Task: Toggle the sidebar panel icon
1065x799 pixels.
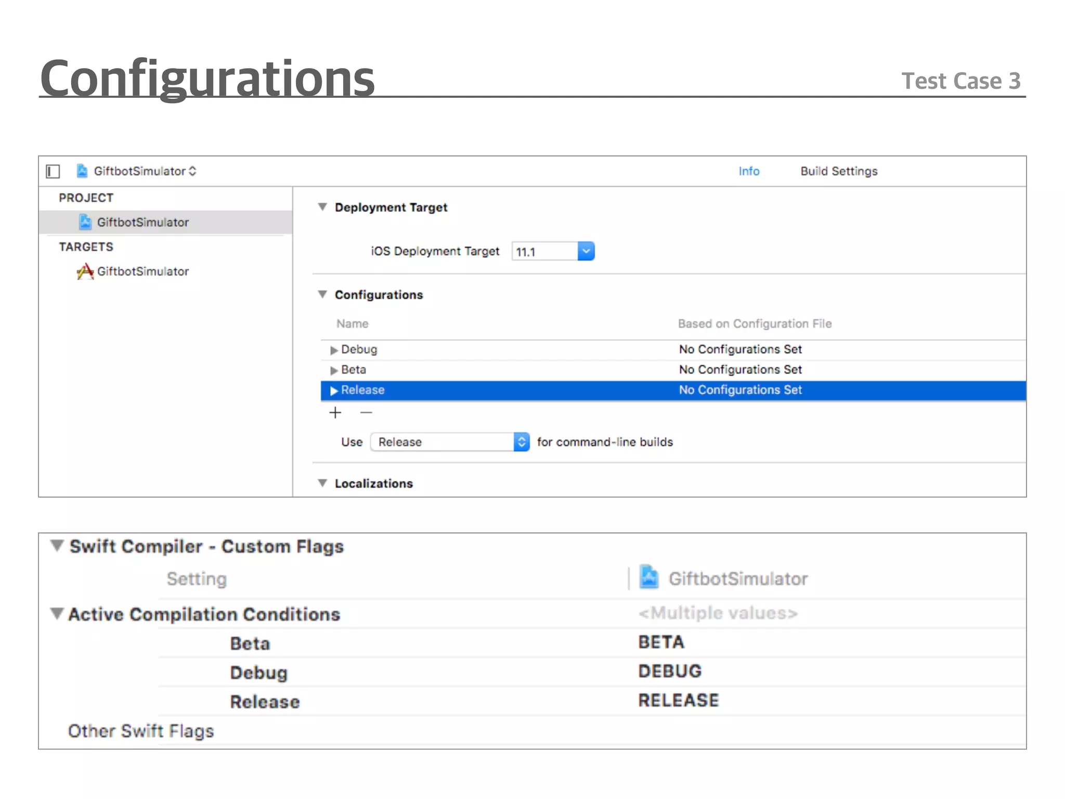Action: (x=53, y=171)
